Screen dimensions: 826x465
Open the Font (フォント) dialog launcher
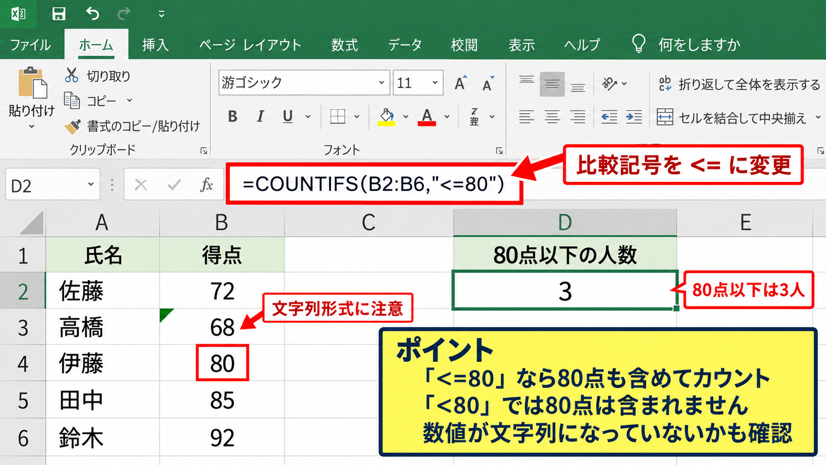click(499, 151)
